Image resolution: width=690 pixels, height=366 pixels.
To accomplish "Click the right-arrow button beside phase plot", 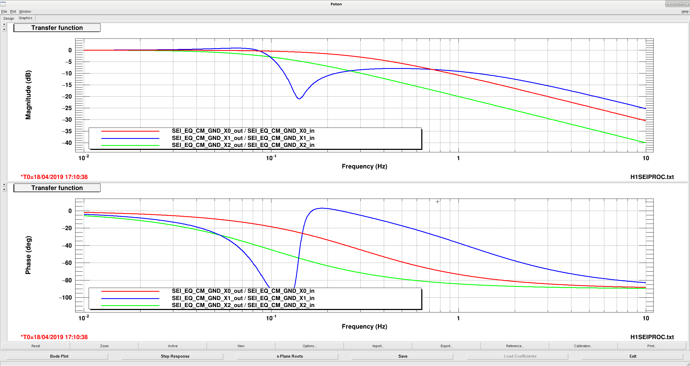I will [4, 185].
